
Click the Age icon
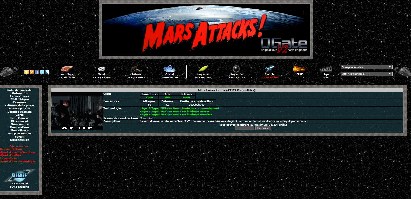pyautogui.click(x=326, y=69)
